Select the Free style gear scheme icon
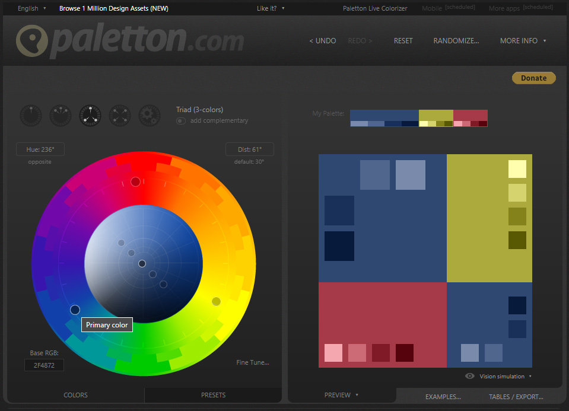 click(150, 116)
